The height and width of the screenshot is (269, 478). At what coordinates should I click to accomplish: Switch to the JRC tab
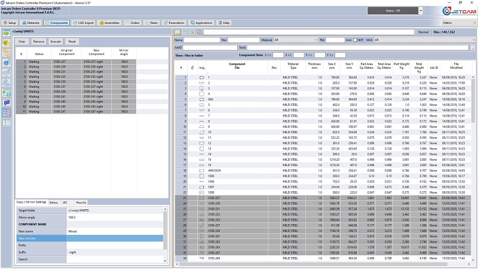click(x=65, y=203)
